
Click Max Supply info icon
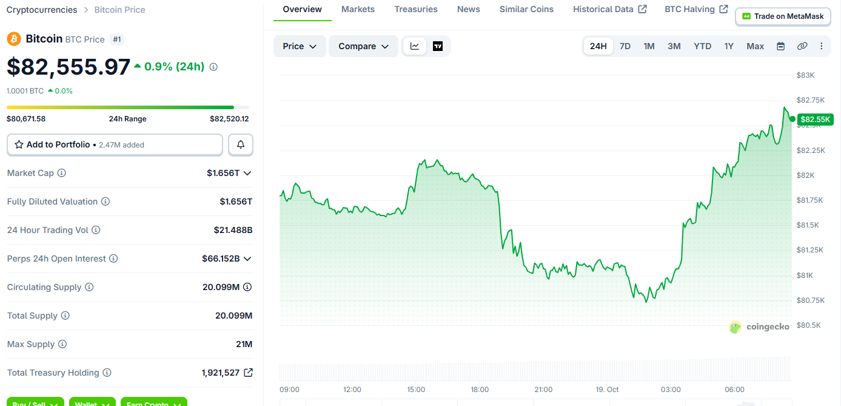point(62,344)
